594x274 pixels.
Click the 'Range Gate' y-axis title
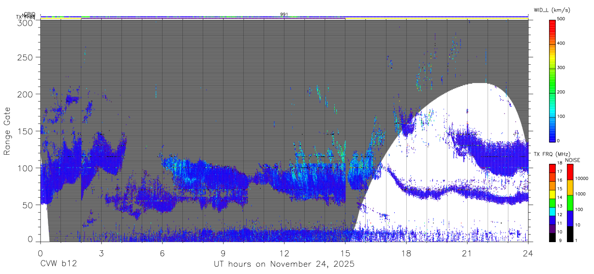point(7,131)
